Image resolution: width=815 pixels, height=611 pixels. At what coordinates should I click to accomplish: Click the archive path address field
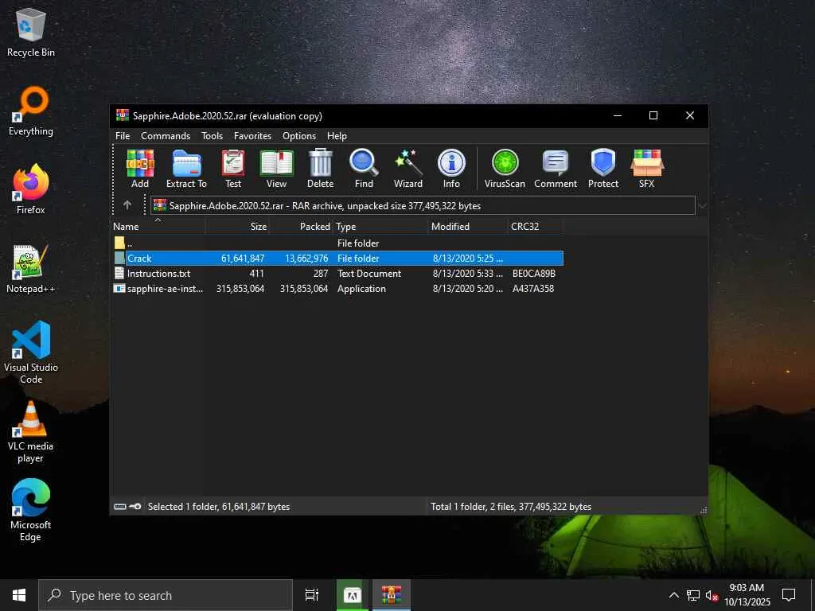pyautogui.click(x=423, y=206)
